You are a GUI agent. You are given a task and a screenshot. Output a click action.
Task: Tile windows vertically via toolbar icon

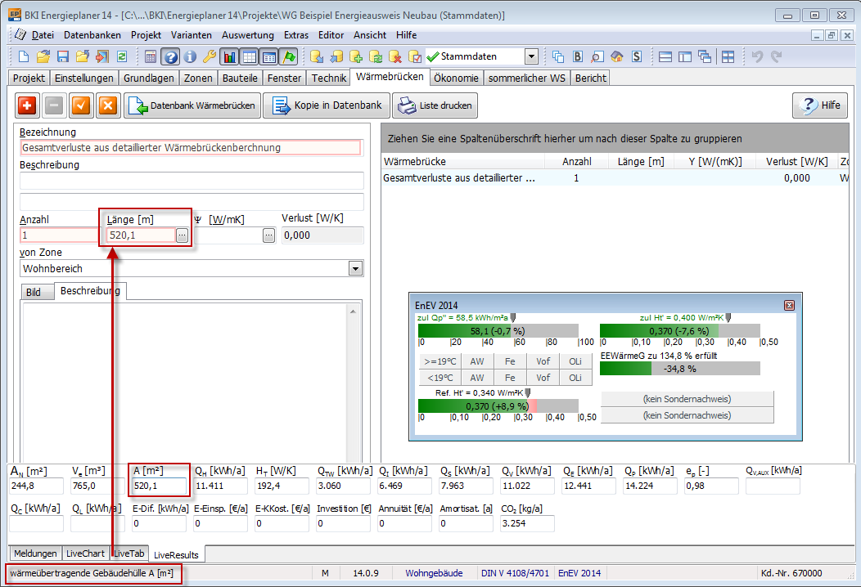(x=685, y=56)
